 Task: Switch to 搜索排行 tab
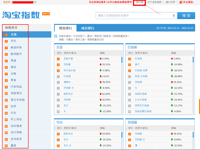pyautogui.click(x=65, y=28)
